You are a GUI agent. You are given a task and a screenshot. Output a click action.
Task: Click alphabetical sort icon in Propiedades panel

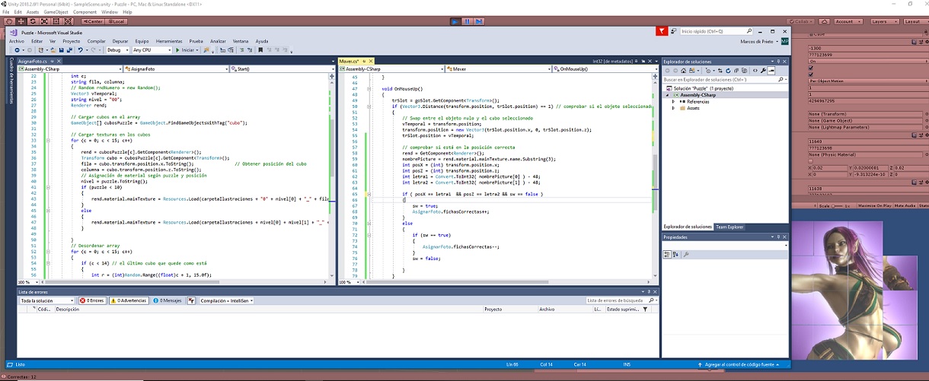pos(675,255)
